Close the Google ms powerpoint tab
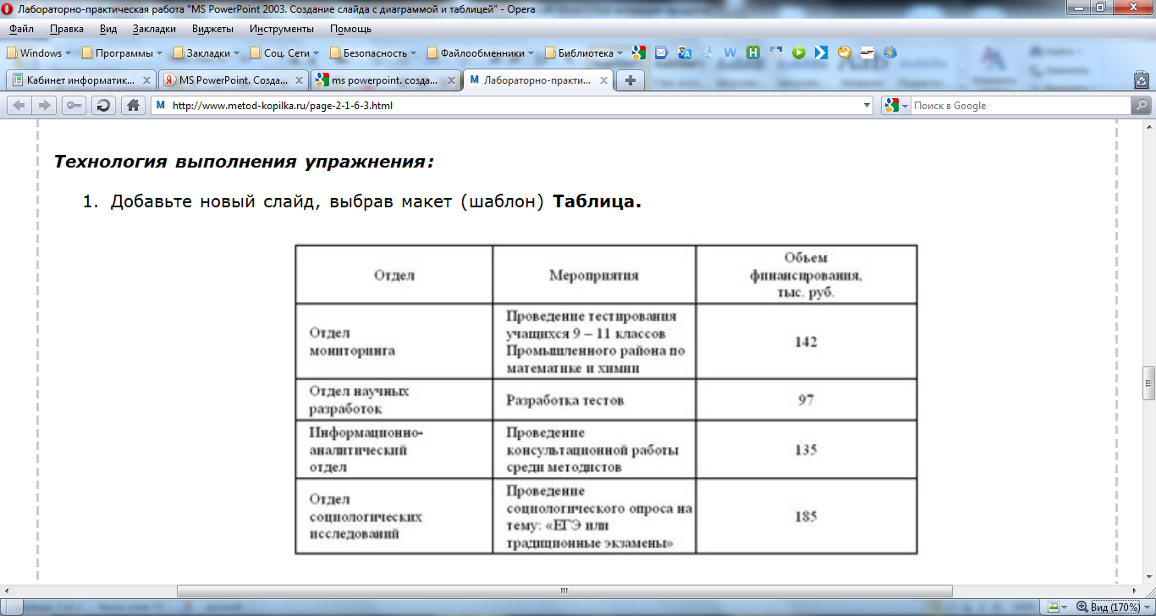This screenshot has width=1156, height=616. [451, 80]
